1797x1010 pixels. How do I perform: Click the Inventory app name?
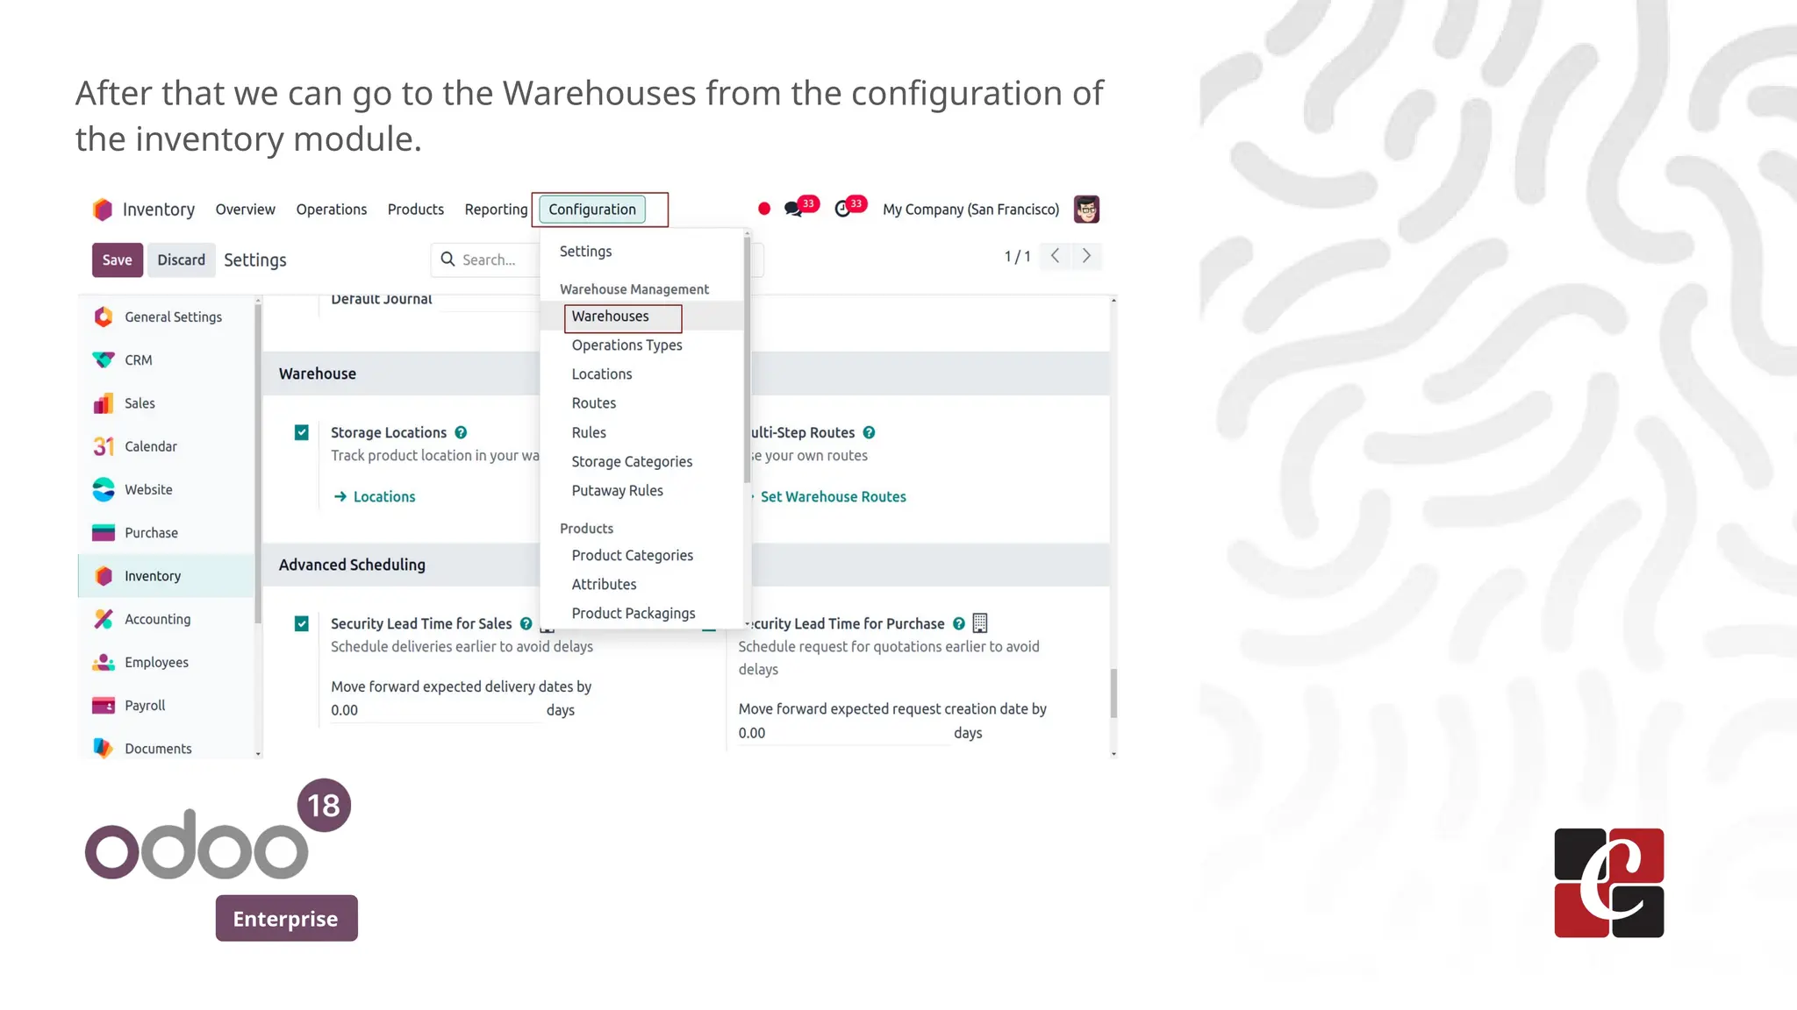pos(159,210)
